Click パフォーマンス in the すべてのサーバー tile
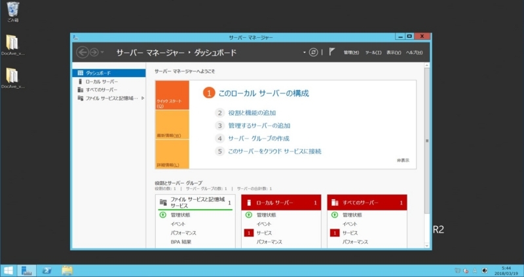524x277 pixels. (x=355, y=242)
